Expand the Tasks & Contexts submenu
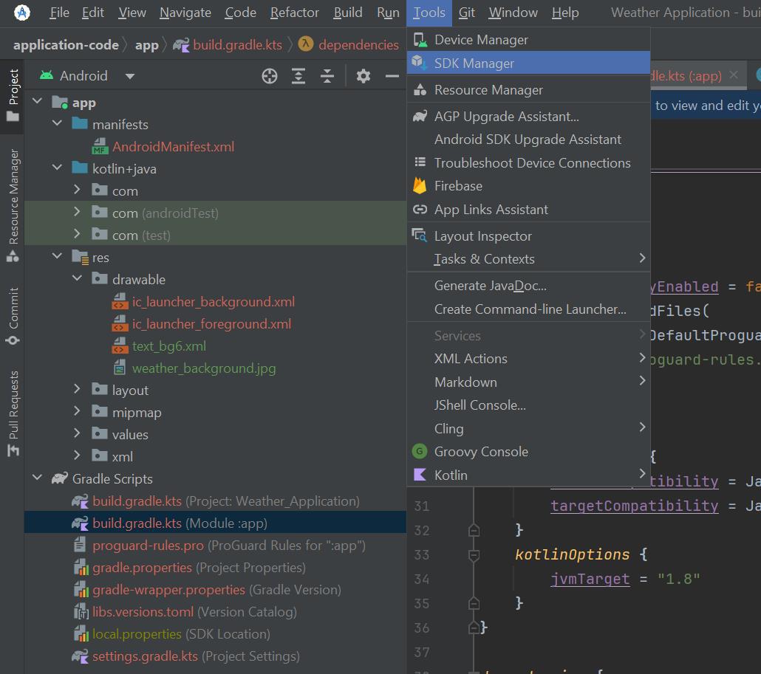The height and width of the screenshot is (674, 761). (528, 259)
